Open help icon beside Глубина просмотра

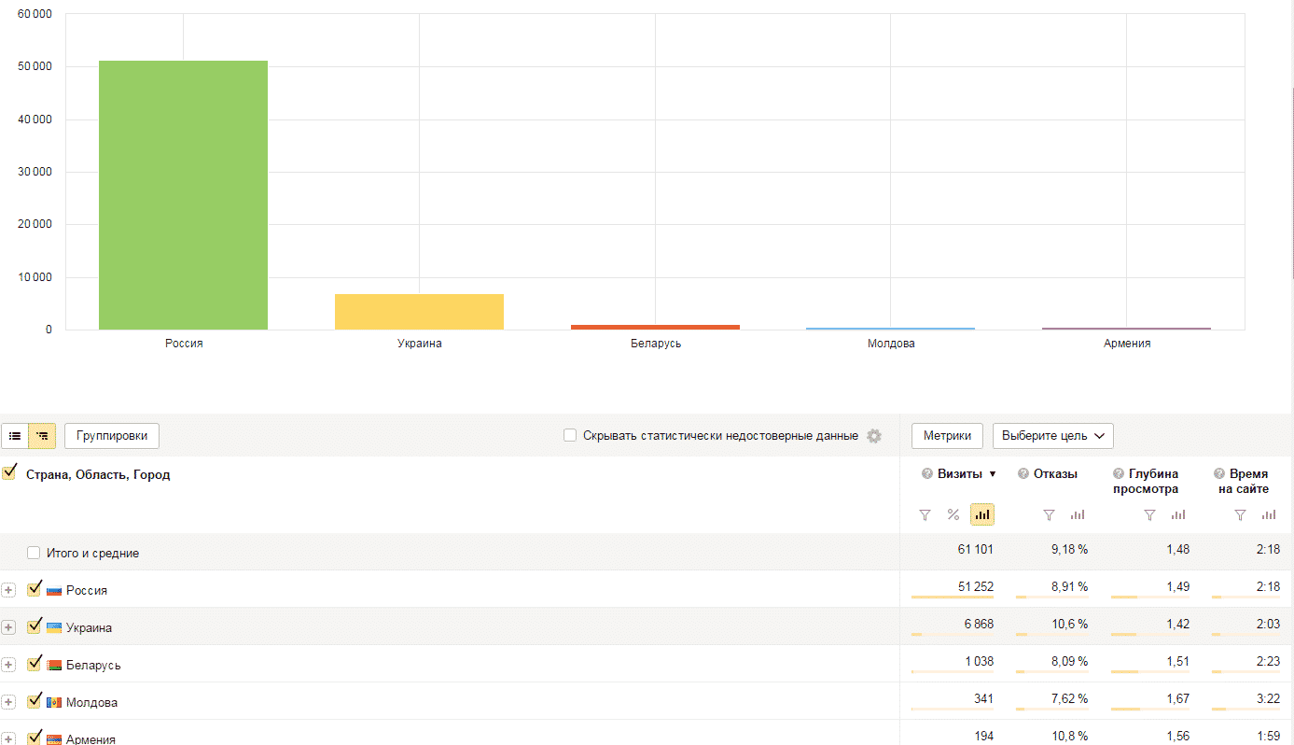click(x=1119, y=474)
